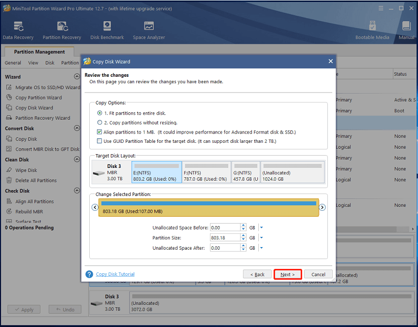The height and width of the screenshot is (327, 418).
Task: Click the Partition Size spinner arrows
Action: coord(243,238)
